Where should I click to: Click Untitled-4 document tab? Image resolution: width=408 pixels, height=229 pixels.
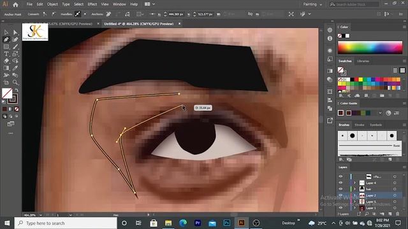(x=139, y=24)
